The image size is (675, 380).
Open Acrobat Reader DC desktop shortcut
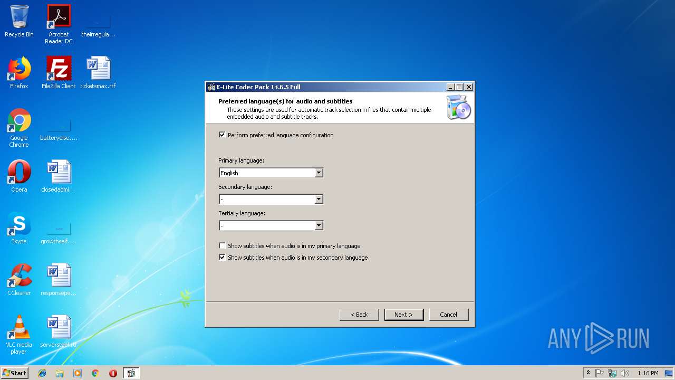click(x=59, y=24)
